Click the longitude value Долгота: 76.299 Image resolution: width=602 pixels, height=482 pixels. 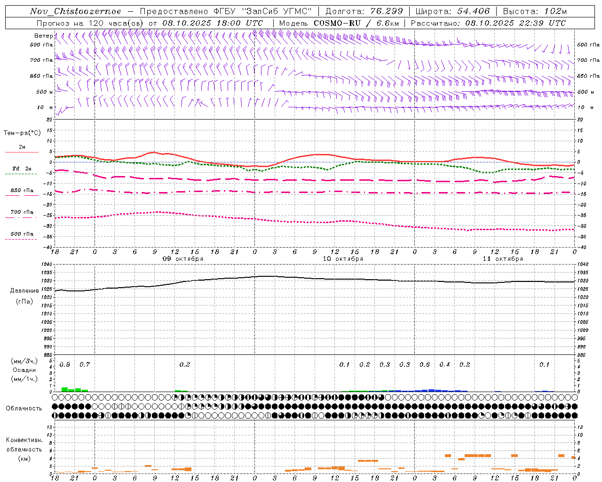(x=364, y=11)
